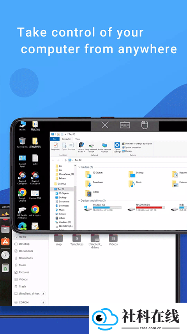Open the Downloads folder in the Folders section
The image size is (187, 334).
coord(94,184)
